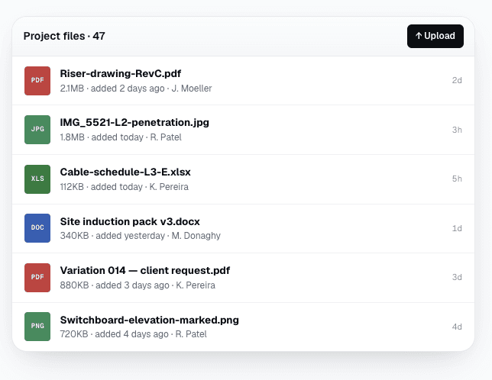
Task: Click the 3h timestamp on the JPG row
Action: pos(457,130)
